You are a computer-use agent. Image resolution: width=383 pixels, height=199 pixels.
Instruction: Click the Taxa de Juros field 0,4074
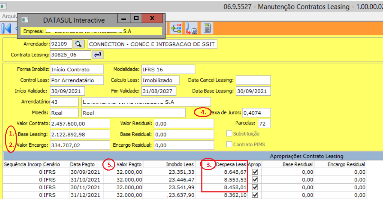[x=256, y=113]
